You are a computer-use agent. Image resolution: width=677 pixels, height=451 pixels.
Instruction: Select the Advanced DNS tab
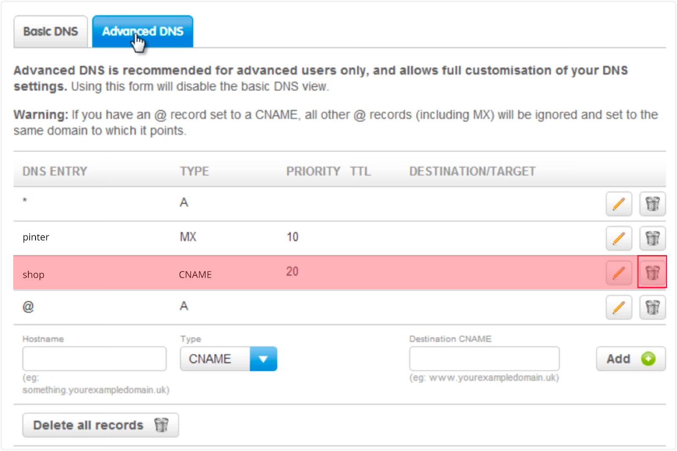143,32
